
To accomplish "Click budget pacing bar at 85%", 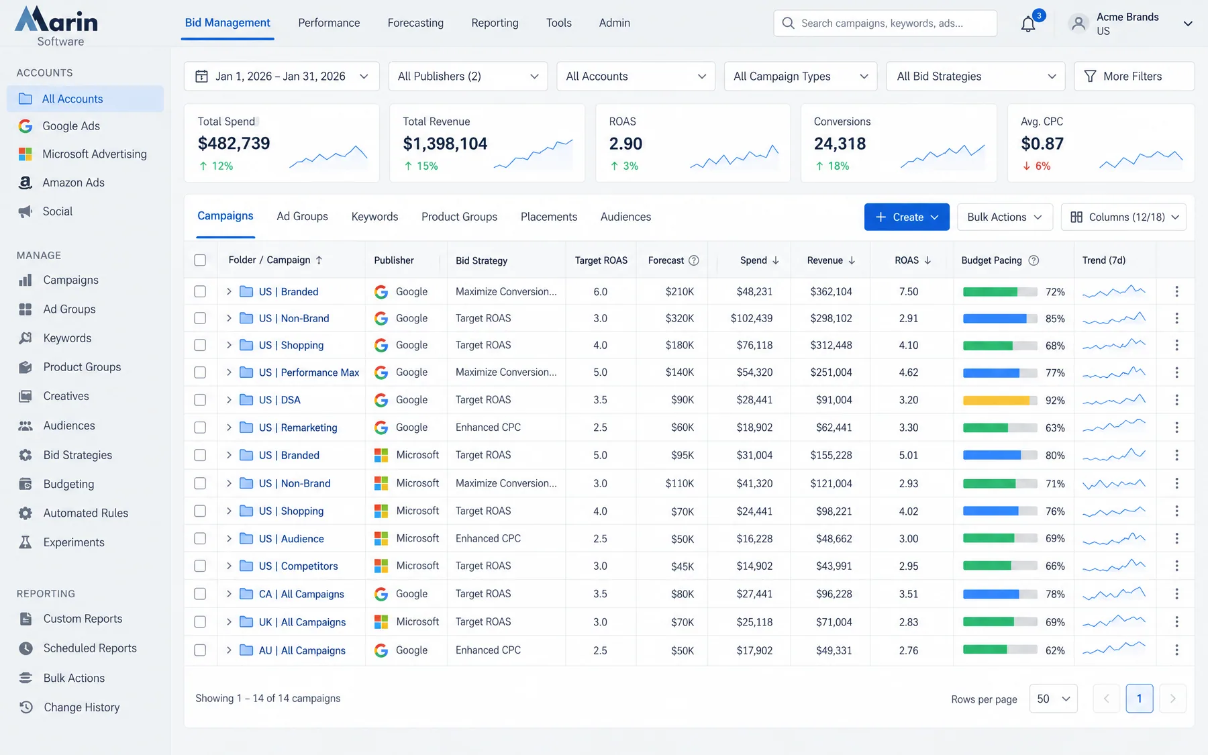I will [x=1001, y=319].
